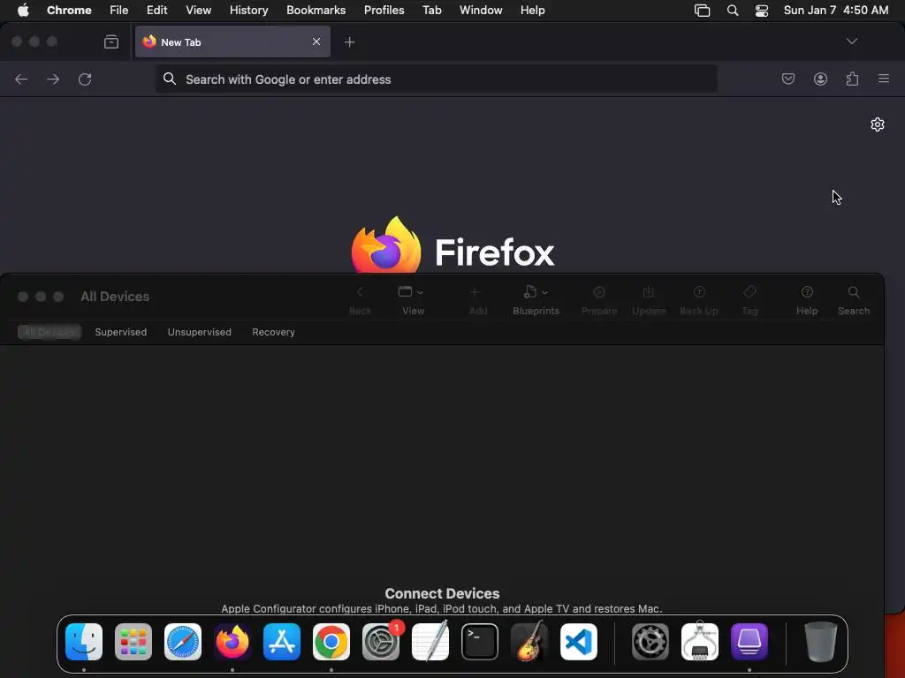Switch to Firefox in the Dock
The height and width of the screenshot is (678, 905).
[x=232, y=642]
